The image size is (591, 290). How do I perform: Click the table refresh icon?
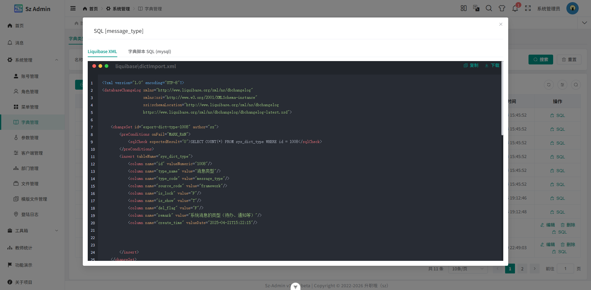549,85
